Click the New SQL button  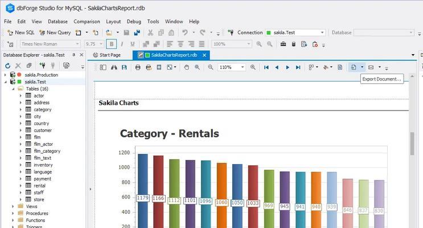click(x=21, y=32)
